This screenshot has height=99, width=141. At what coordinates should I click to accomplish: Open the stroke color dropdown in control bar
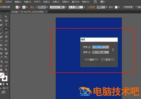27,7
